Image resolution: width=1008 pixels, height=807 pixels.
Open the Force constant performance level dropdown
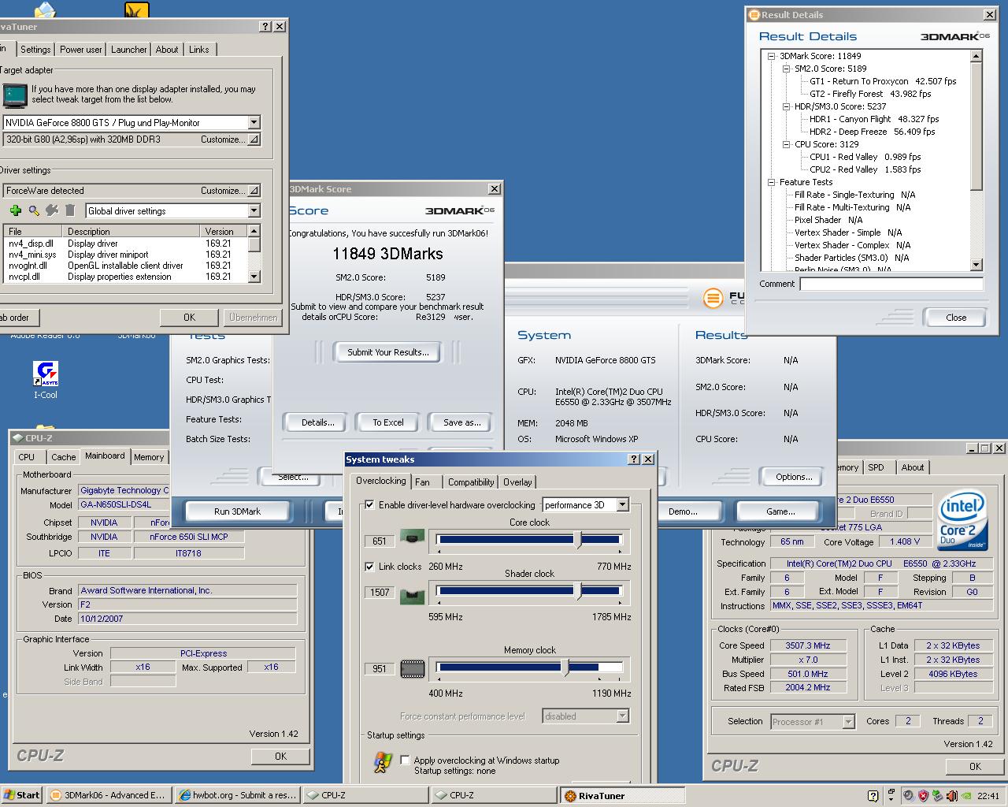pyautogui.click(x=622, y=716)
